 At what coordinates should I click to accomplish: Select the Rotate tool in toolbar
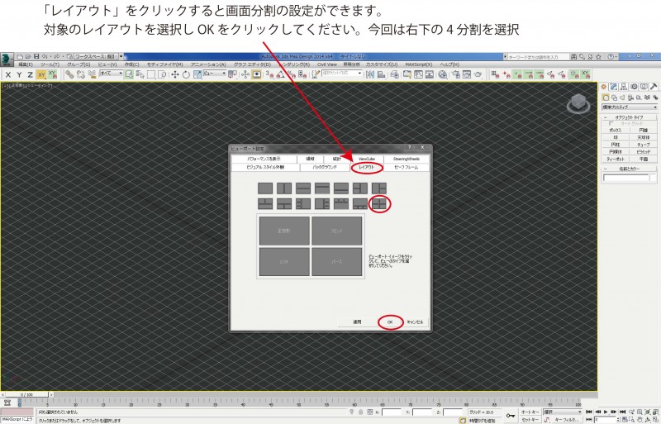186,74
